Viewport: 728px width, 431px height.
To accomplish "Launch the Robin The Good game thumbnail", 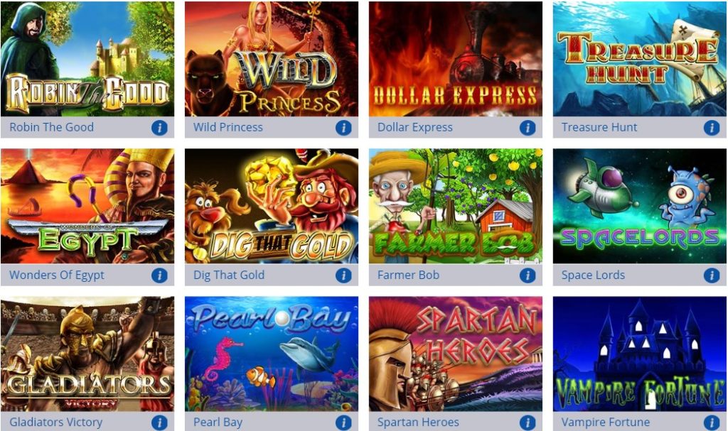I will [87, 58].
